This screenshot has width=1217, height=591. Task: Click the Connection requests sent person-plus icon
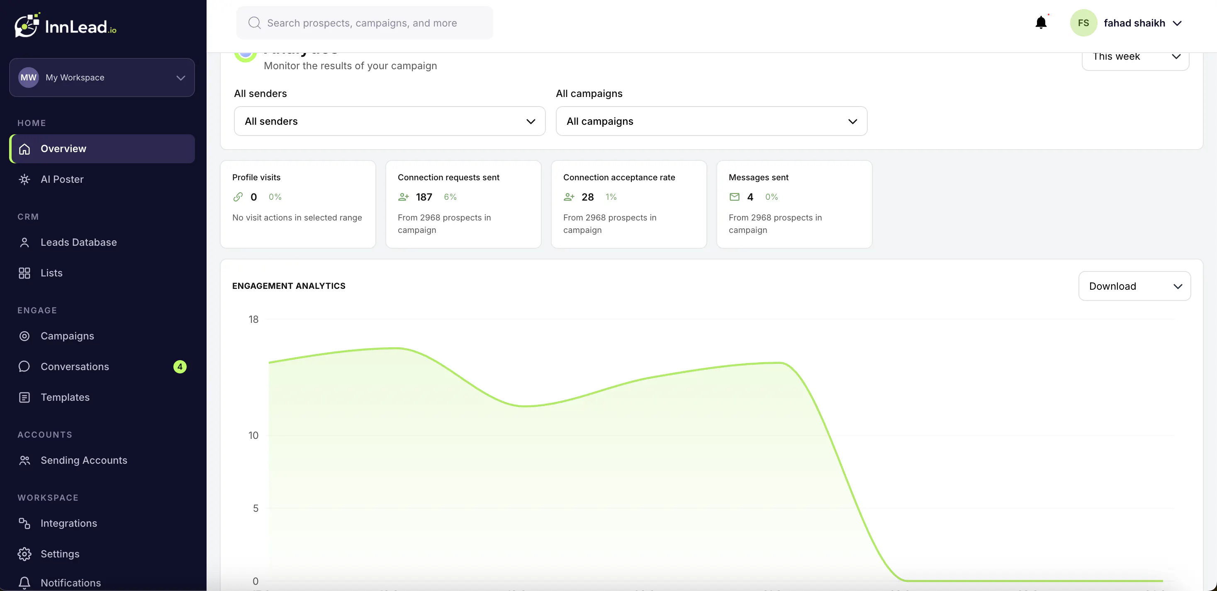click(404, 197)
